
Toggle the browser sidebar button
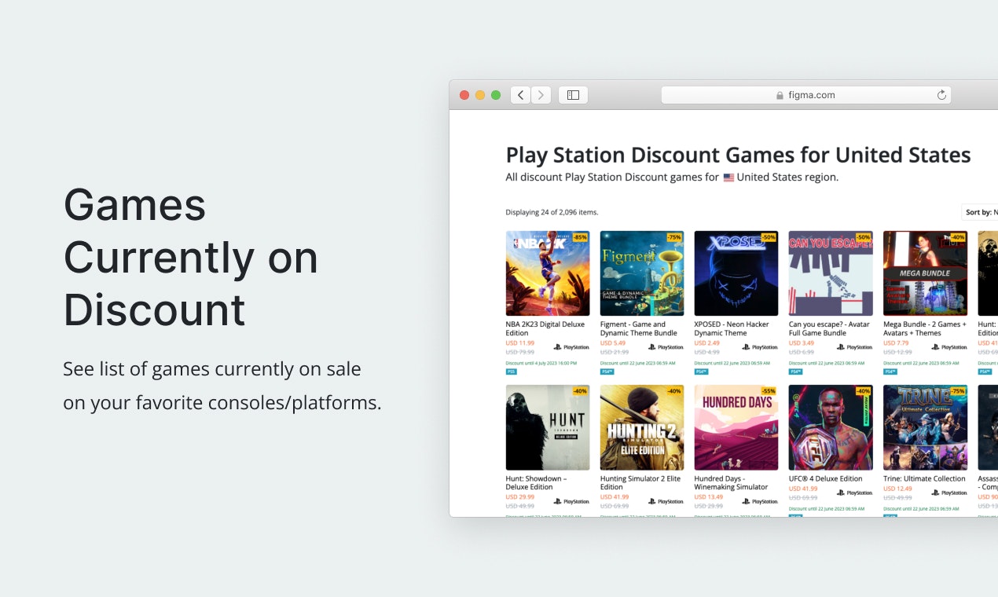point(573,95)
